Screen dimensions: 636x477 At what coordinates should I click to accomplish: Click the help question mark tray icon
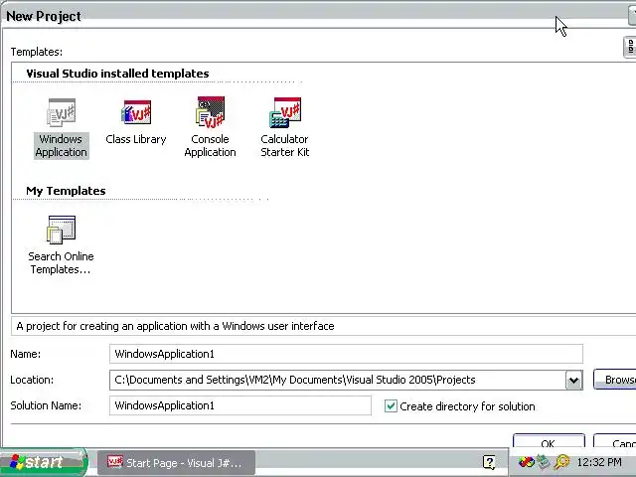click(x=489, y=462)
